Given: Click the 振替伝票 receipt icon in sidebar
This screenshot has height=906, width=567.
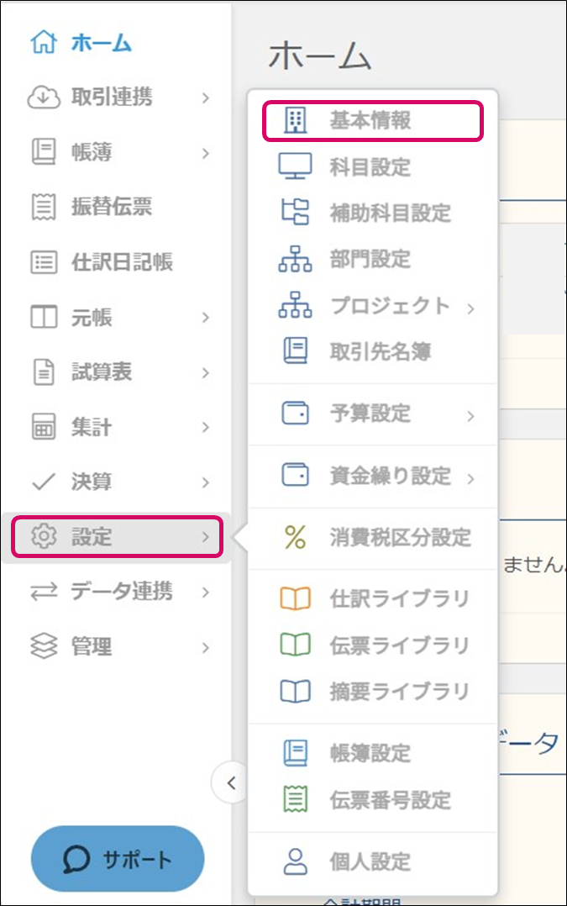Looking at the screenshot, I should point(43,208).
